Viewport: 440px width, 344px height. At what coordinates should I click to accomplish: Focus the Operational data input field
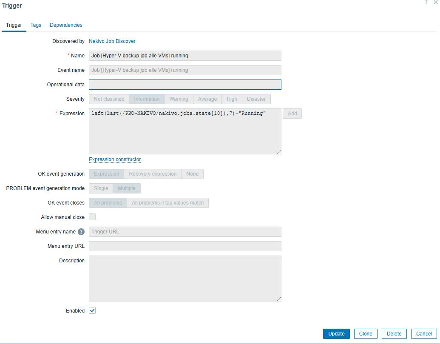(185, 85)
